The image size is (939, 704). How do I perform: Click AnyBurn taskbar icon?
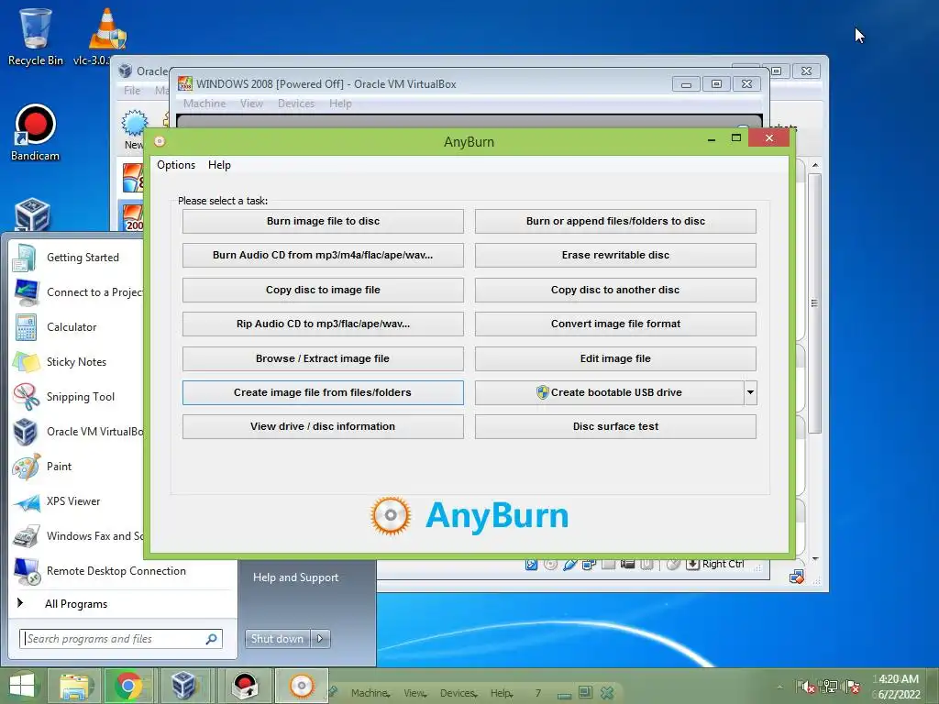301,686
